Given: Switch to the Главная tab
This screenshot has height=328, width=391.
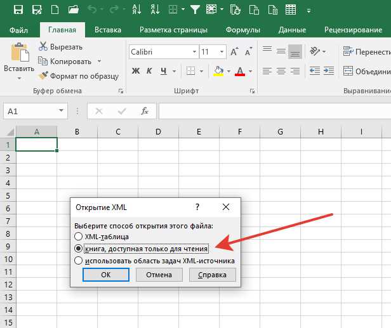Looking at the screenshot, I should click(x=62, y=30).
